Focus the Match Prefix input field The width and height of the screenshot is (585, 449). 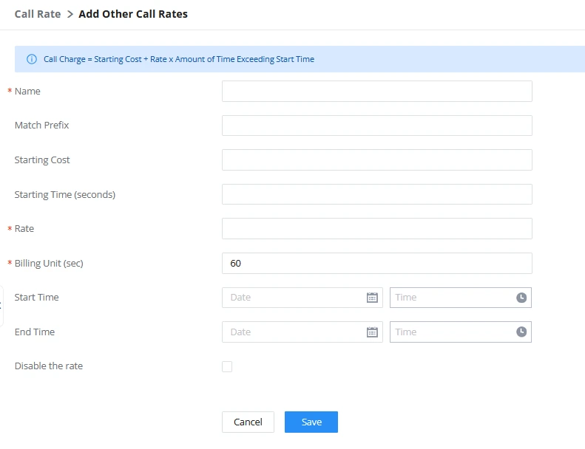coord(377,126)
